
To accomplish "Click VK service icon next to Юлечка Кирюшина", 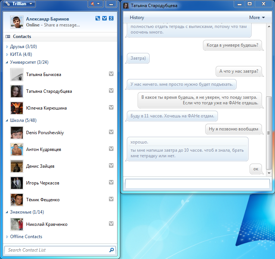I will point(111,107).
